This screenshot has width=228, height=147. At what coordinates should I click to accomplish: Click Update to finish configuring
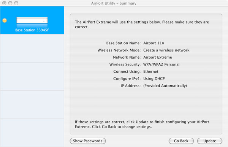210,141
